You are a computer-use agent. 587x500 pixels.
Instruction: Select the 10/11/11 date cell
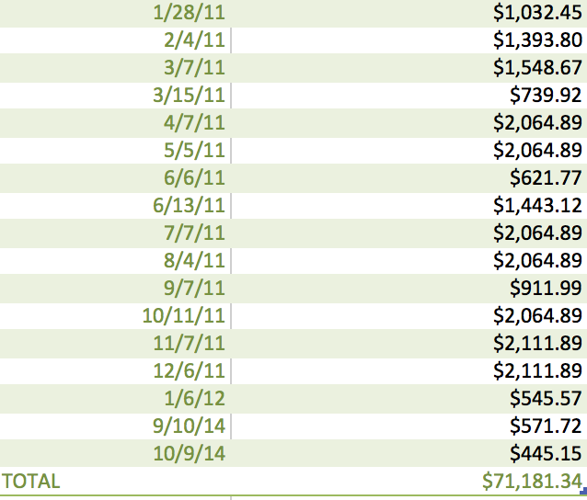(x=185, y=315)
